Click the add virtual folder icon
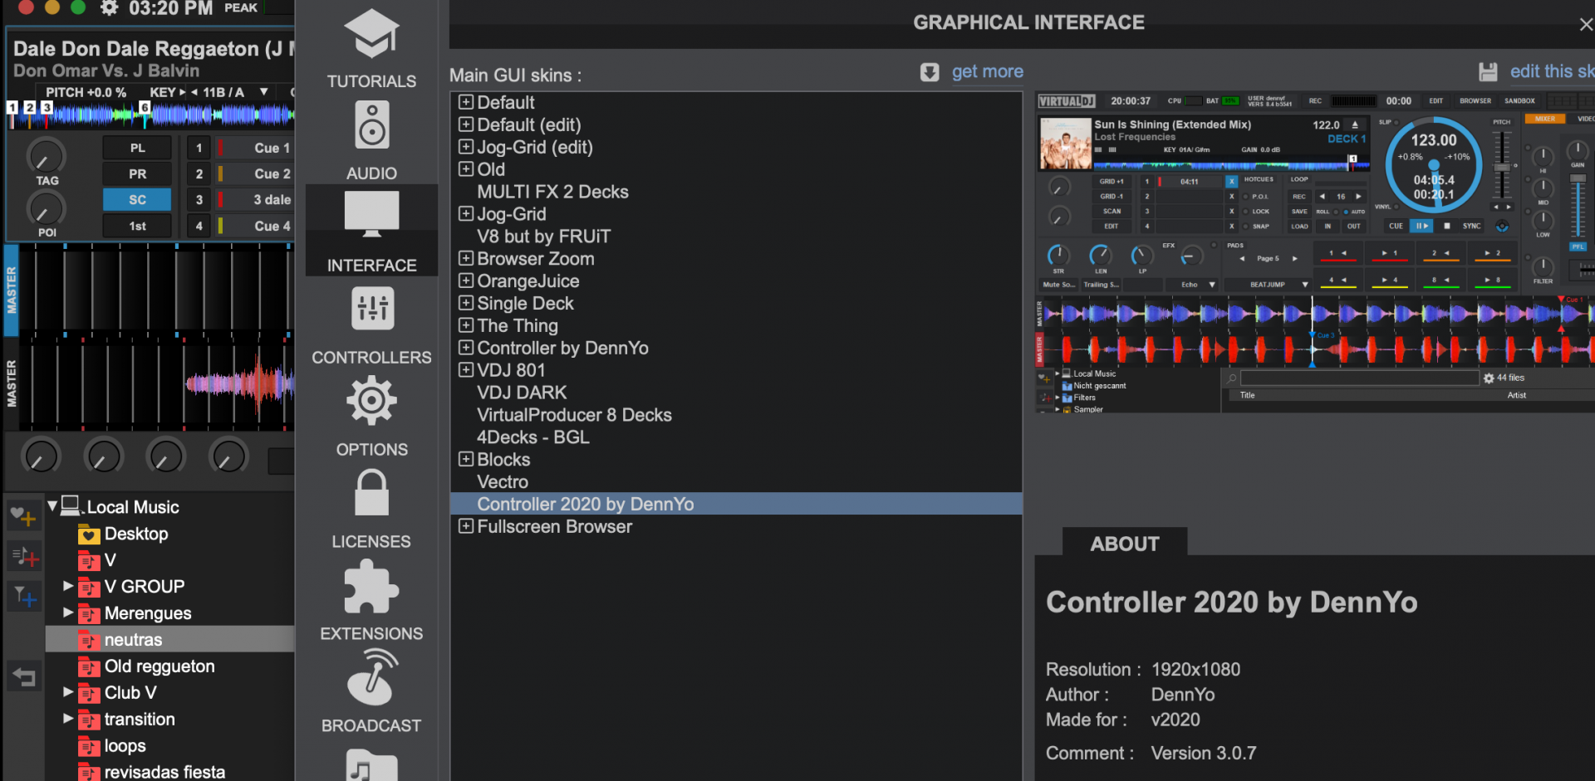The width and height of the screenshot is (1595, 781). [x=24, y=556]
